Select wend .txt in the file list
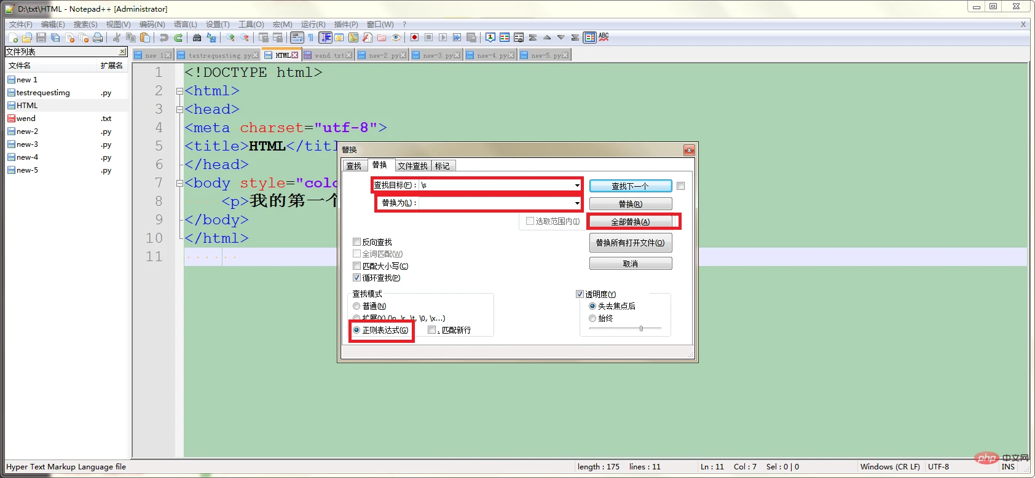Screen dimensions: 1035x478 pyautogui.click(x=26, y=119)
